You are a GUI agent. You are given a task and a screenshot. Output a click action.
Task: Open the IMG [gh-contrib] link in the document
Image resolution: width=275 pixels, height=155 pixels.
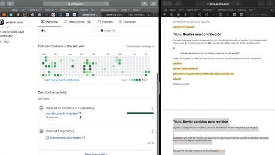[181, 84]
